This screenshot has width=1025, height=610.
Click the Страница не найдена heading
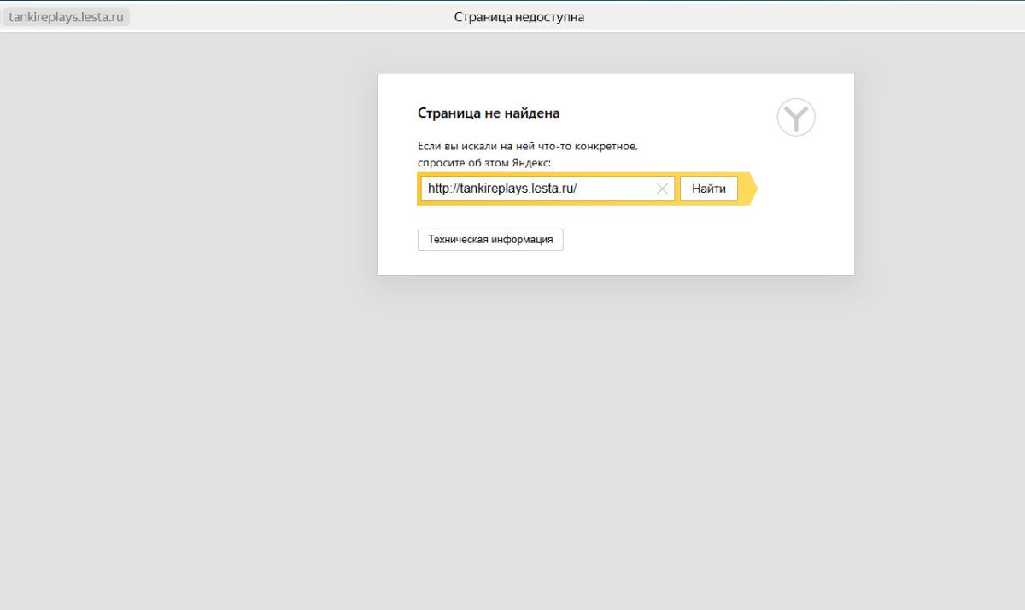(x=489, y=113)
